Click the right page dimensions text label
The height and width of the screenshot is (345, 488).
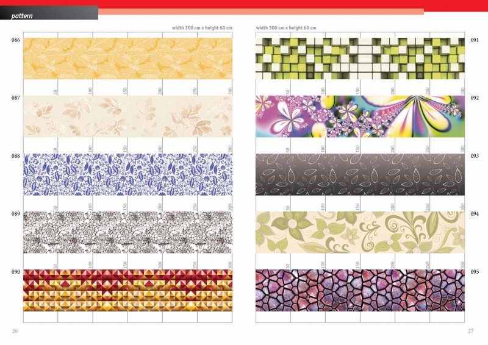pos(286,28)
